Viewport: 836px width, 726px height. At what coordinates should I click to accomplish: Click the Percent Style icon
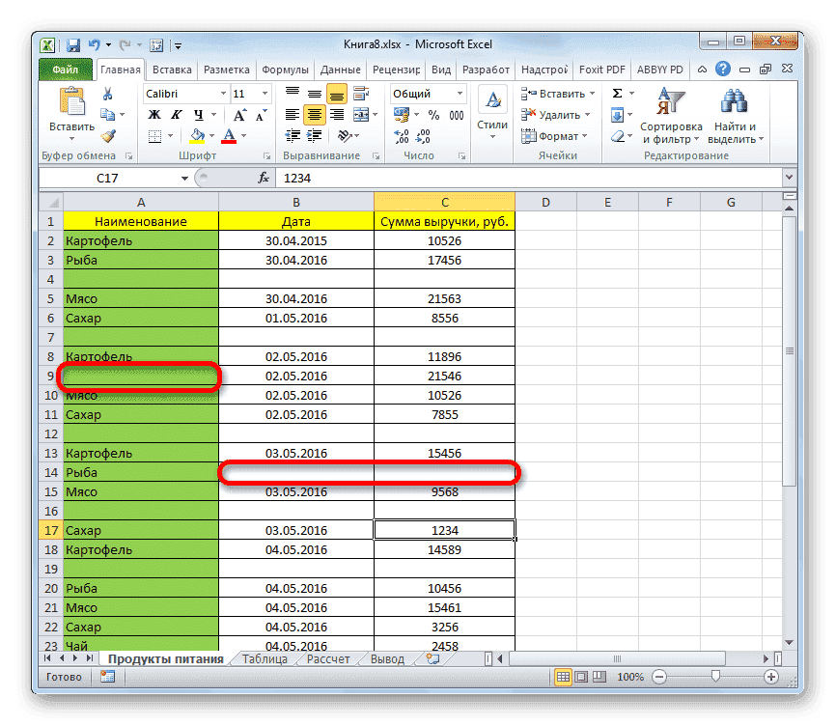pos(434,114)
